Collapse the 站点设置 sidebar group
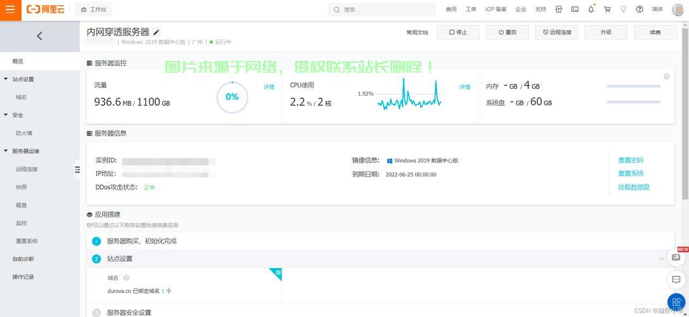This screenshot has height=317, width=689. click(6, 79)
